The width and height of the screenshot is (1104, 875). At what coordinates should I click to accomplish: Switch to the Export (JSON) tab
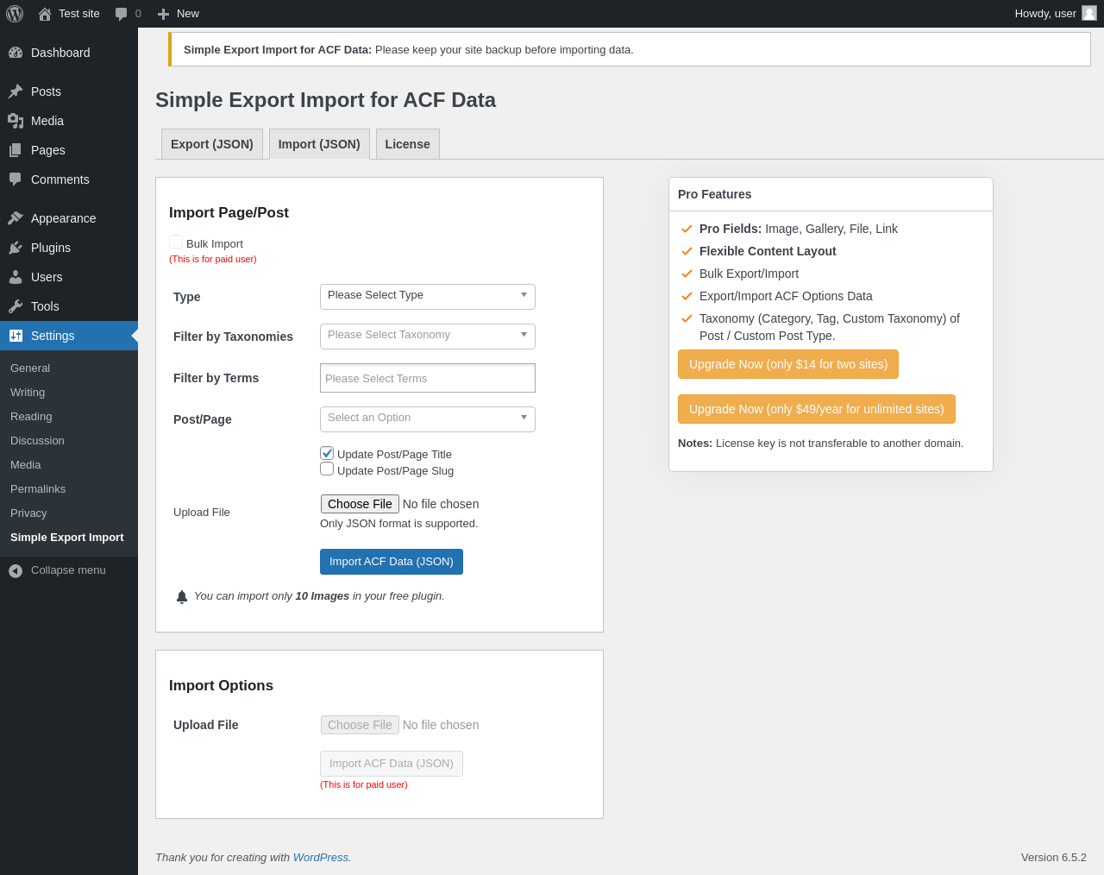(212, 144)
